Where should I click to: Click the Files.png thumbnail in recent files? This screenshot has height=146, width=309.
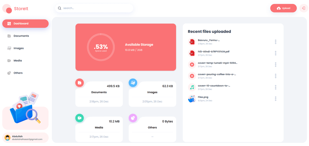point(191,99)
